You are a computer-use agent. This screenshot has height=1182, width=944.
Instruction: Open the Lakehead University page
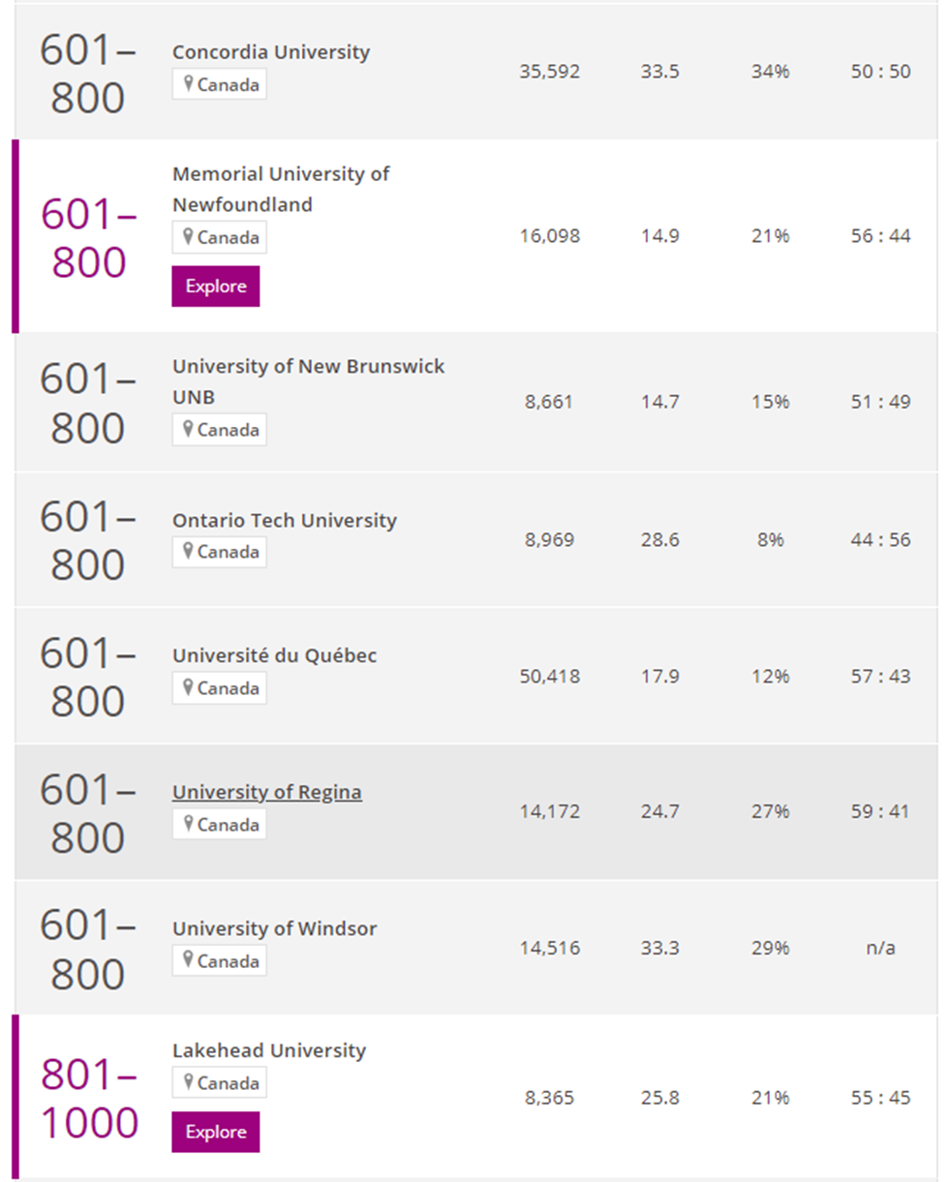pos(269,1051)
